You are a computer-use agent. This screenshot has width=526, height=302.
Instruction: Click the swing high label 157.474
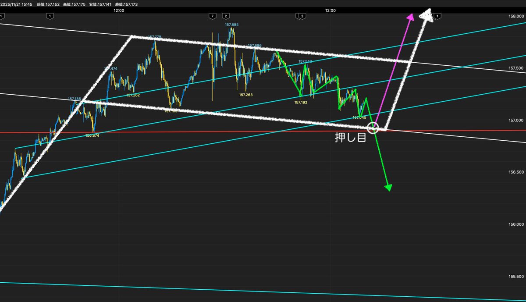coord(111,68)
